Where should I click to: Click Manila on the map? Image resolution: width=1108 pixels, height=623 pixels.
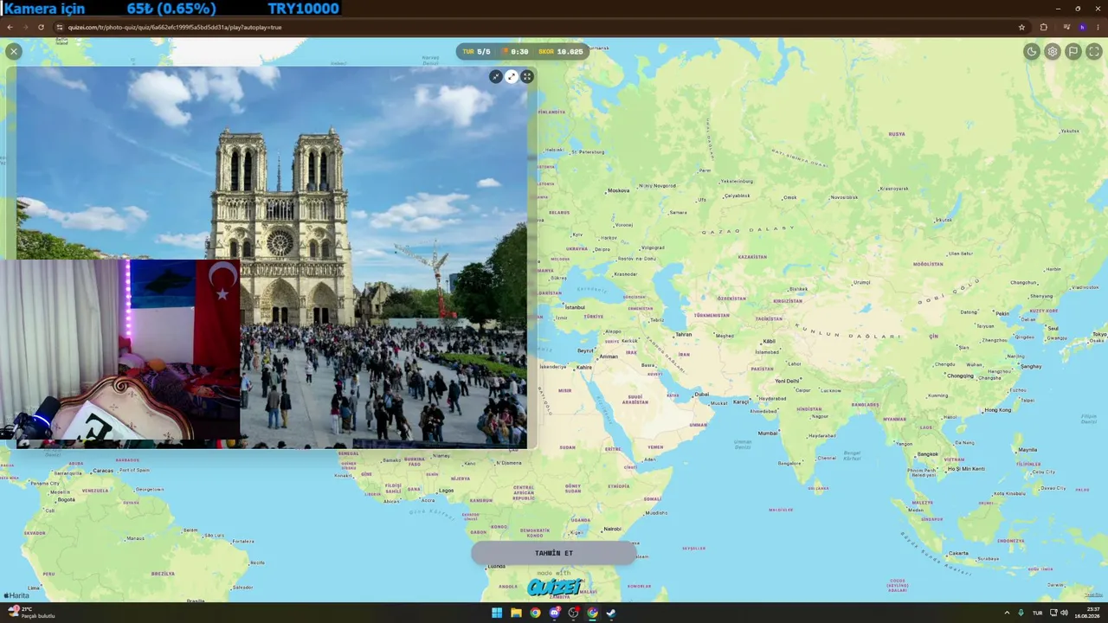click(x=1027, y=450)
